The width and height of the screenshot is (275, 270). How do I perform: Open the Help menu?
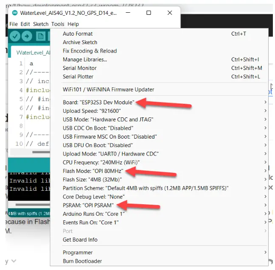point(73,24)
